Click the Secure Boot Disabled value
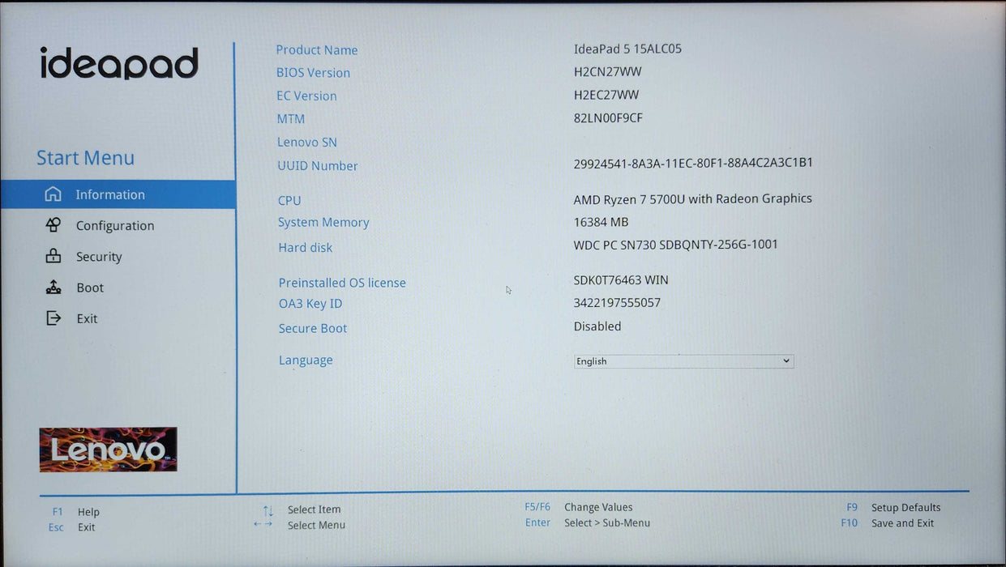The image size is (1006, 567). click(x=597, y=326)
